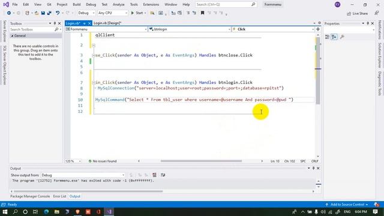Open the Help menu

pos(186,4)
